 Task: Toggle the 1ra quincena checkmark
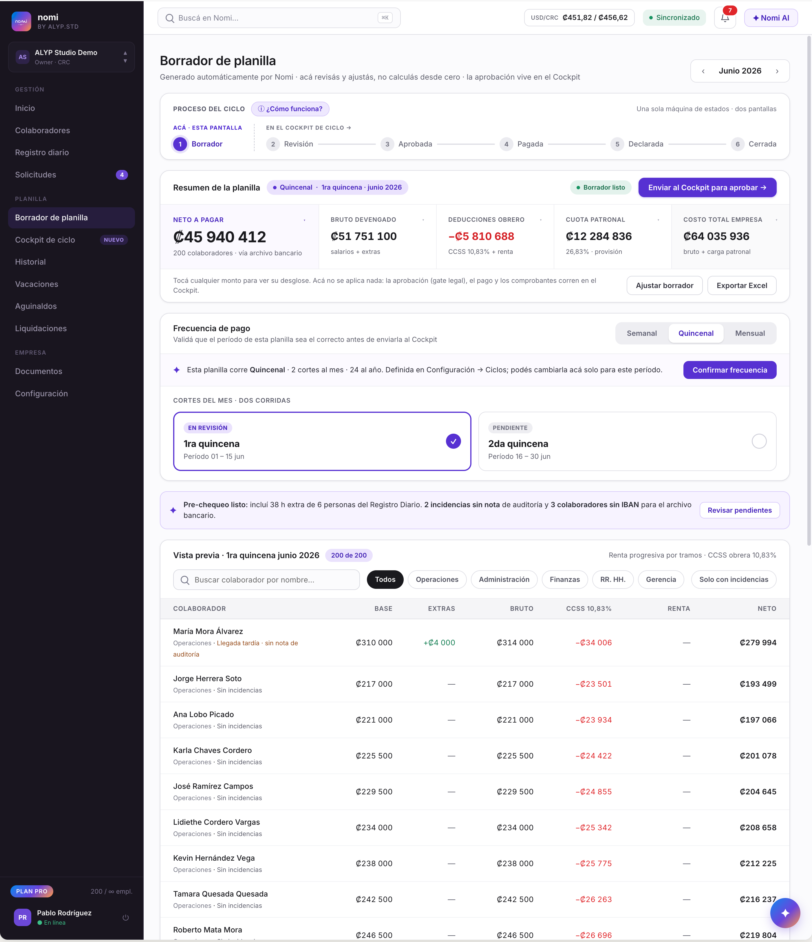pos(453,441)
